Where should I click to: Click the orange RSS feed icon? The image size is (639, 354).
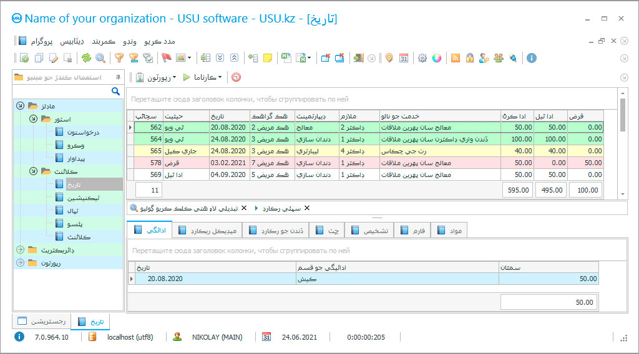pyautogui.click(x=456, y=58)
